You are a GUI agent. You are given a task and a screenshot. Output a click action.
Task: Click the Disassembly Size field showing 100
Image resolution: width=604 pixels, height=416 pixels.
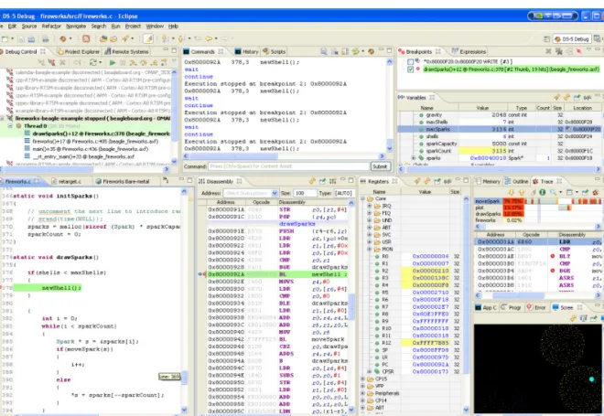(x=305, y=193)
